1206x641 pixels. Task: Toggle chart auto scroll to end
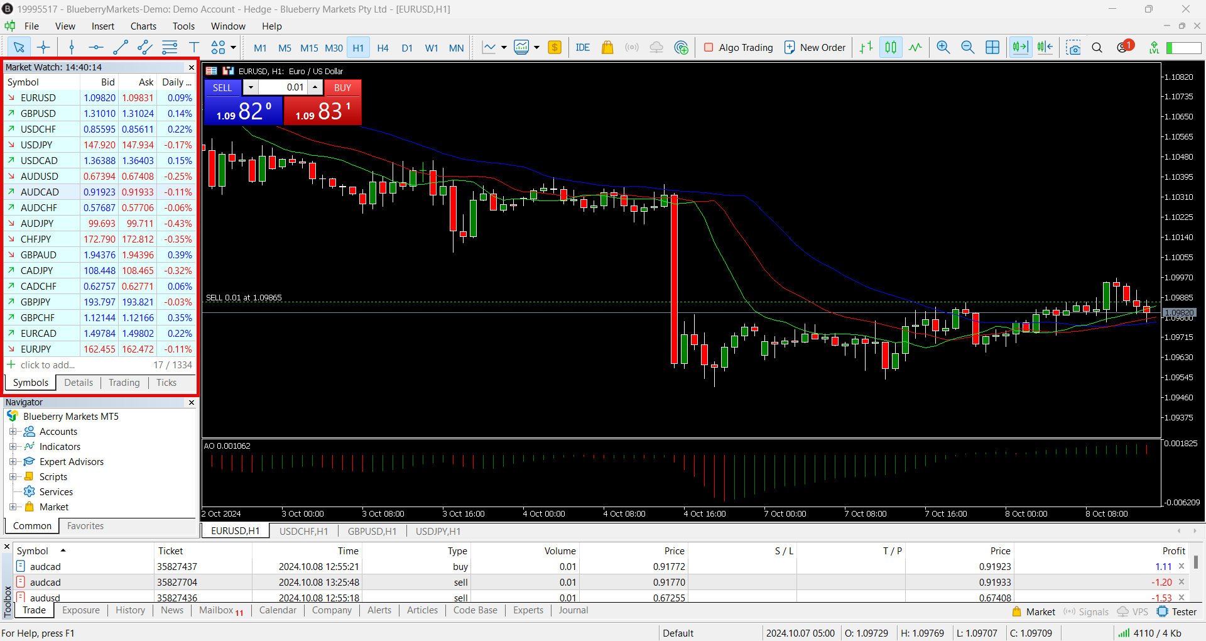tap(1020, 47)
